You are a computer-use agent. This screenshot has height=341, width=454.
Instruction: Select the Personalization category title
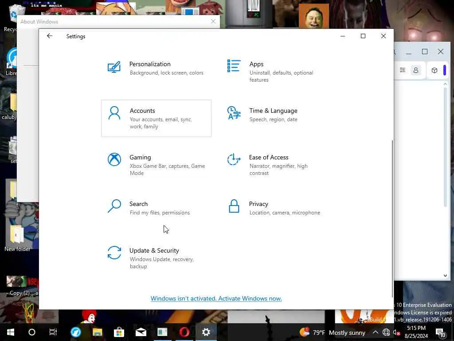(x=150, y=64)
